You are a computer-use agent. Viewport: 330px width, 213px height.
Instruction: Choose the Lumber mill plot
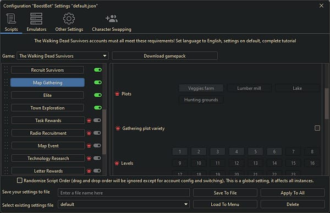249,88
